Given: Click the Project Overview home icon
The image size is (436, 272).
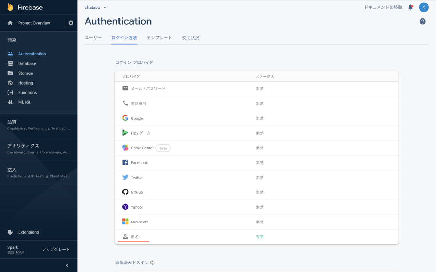Looking at the screenshot, I should tap(10, 23).
